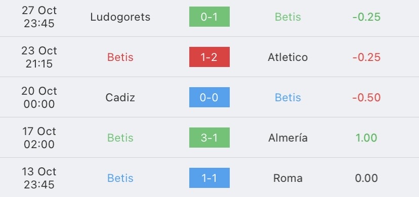Click the green 1.00 handicap value
This screenshot has width=419, height=197.
(x=366, y=138)
